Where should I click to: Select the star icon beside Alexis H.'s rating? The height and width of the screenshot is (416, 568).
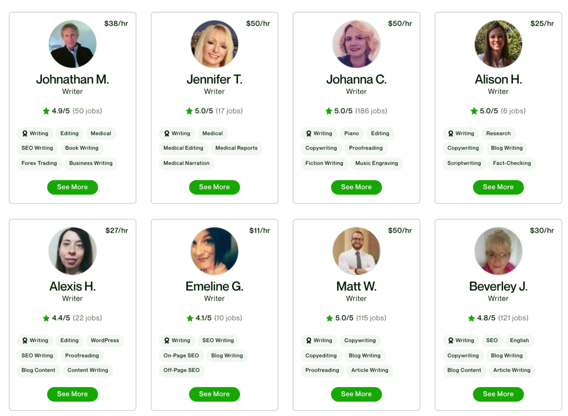coord(46,318)
